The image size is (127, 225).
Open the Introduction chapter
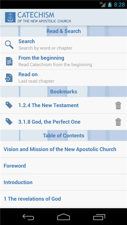pyautogui.click(x=63, y=182)
